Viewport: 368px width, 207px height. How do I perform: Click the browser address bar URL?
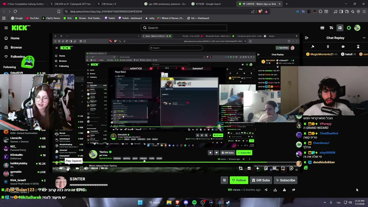[x=106, y=11]
